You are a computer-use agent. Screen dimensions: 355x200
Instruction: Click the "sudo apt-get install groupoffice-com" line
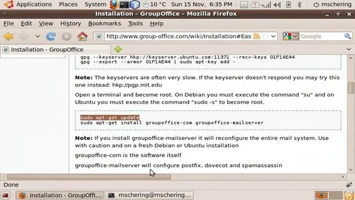[x=172, y=123]
